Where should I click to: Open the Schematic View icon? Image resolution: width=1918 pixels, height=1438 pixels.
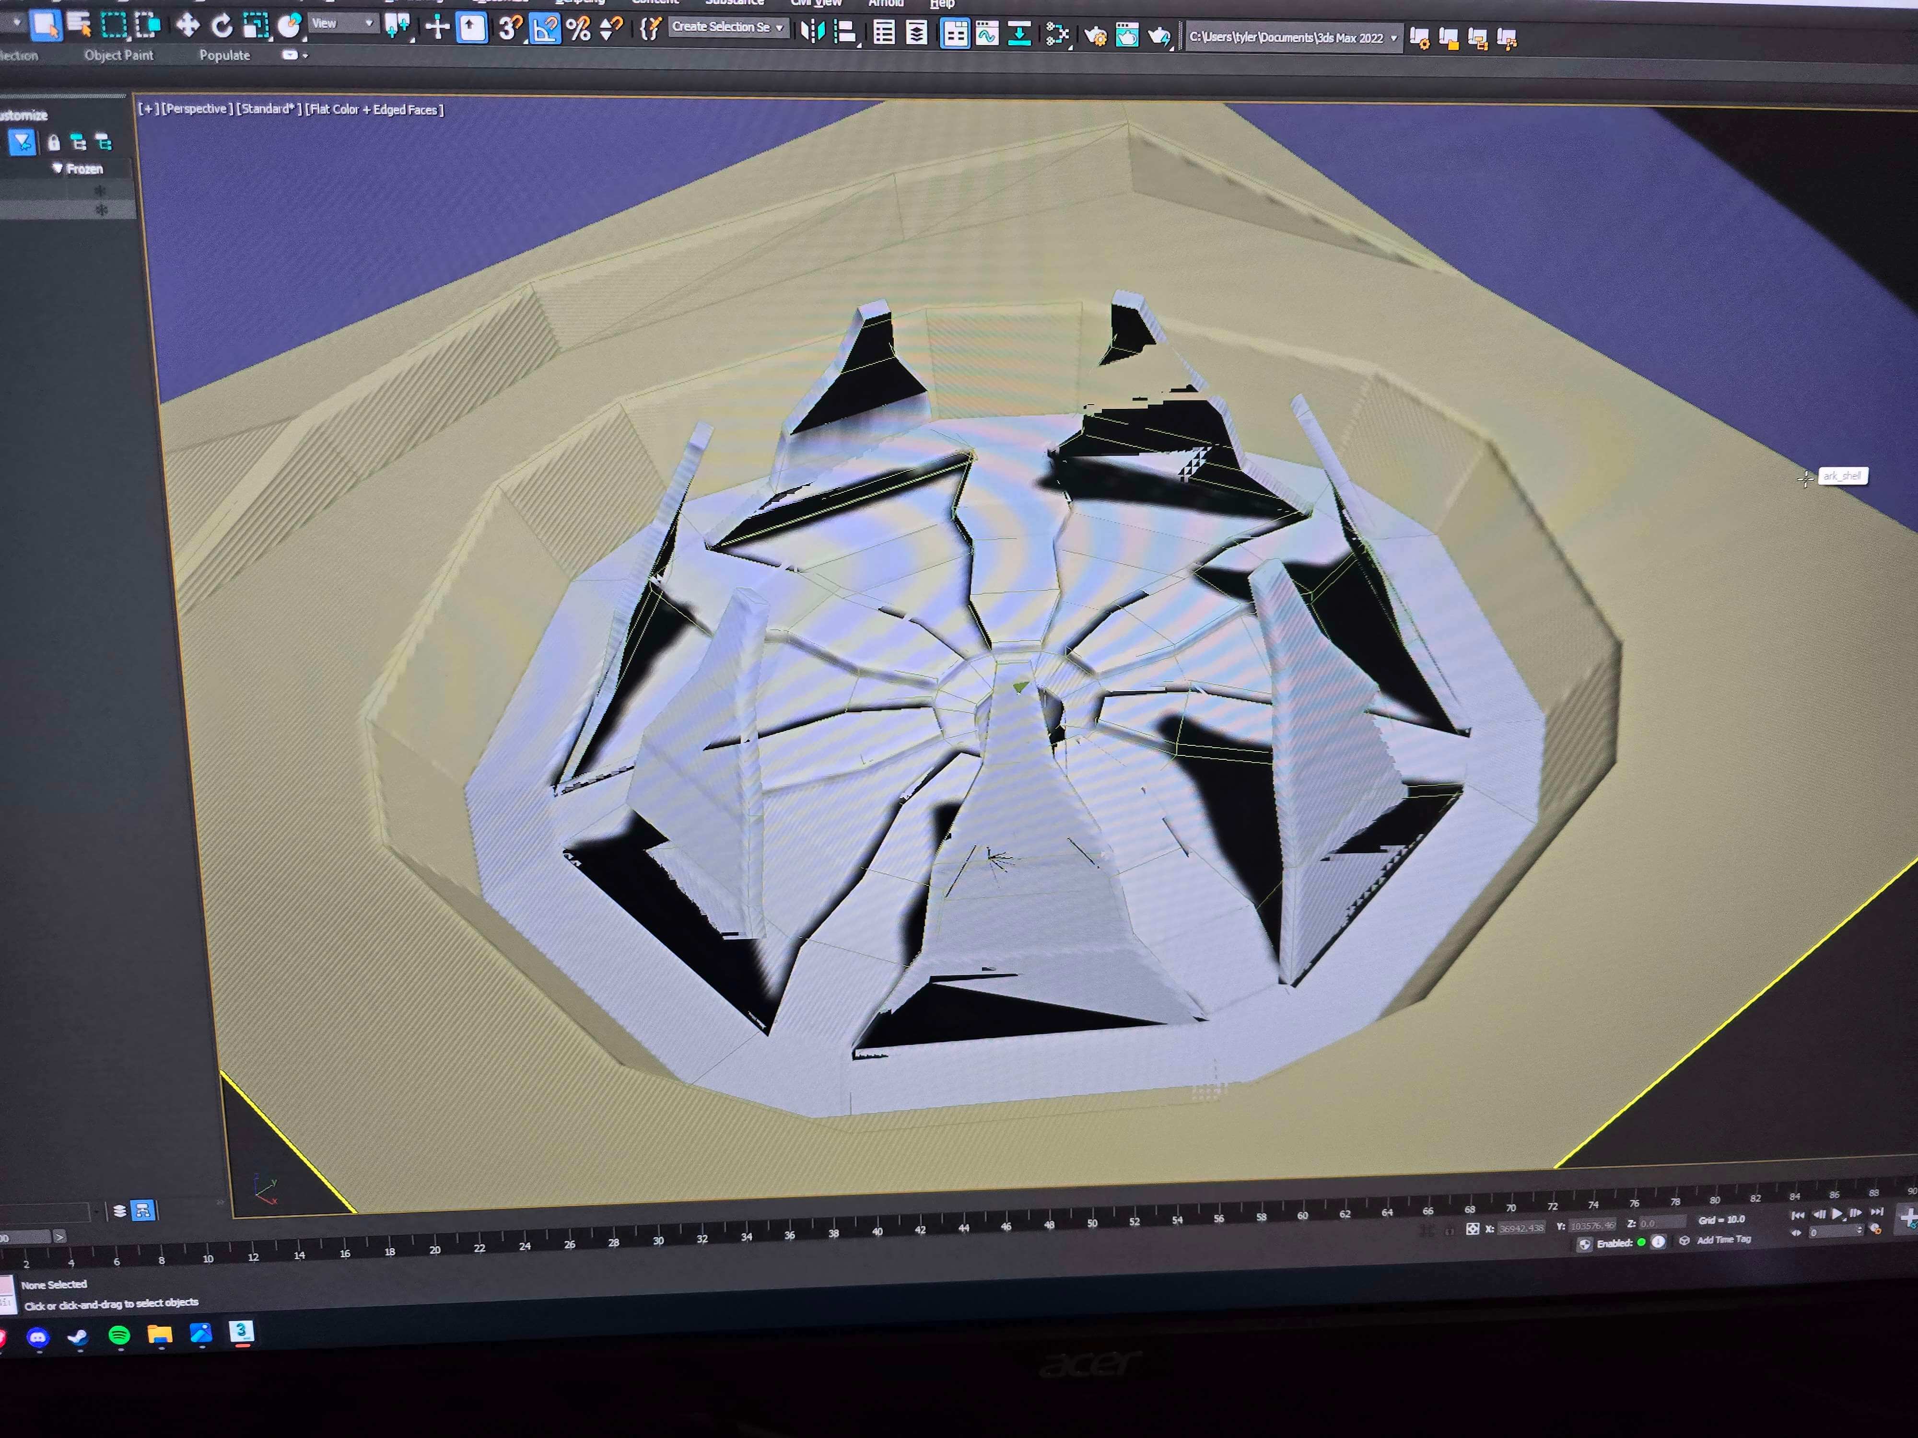tap(1020, 35)
